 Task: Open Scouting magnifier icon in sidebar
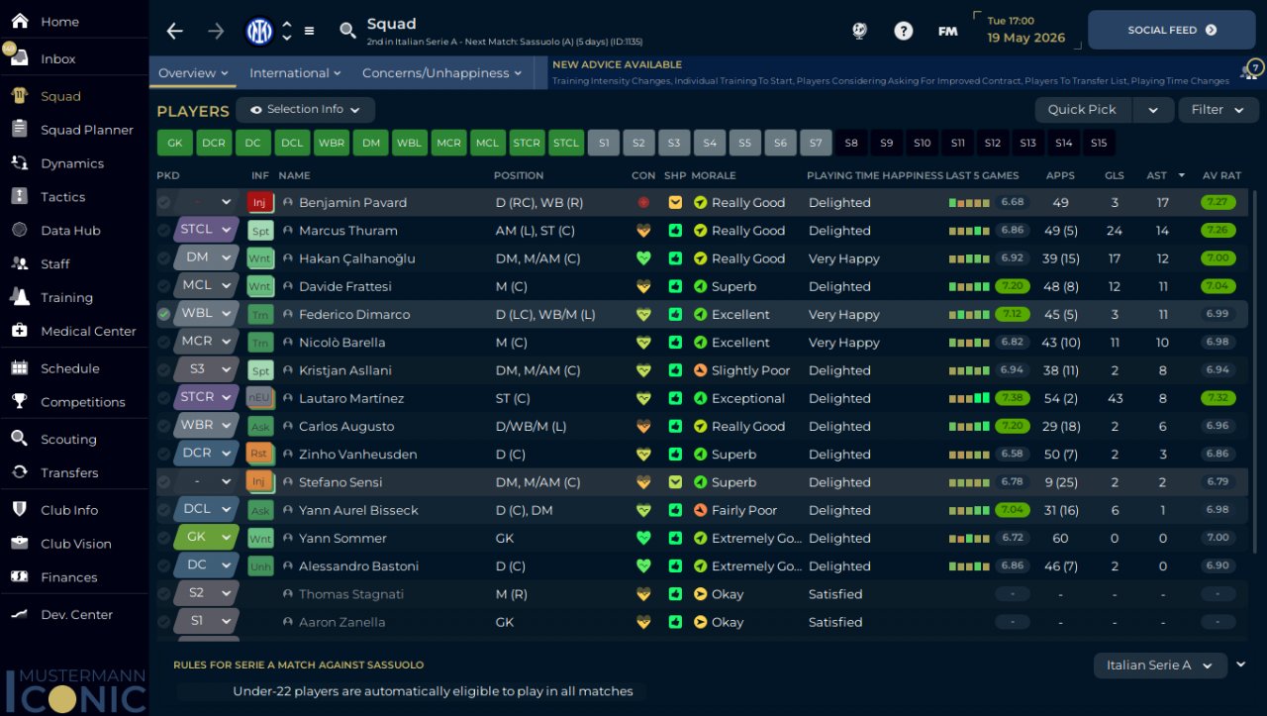(20, 439)
